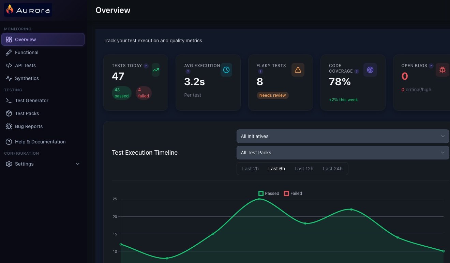Screen dimensions: 450x263
Task: Select the Last 2h time range tab
Action: [251, 169]
